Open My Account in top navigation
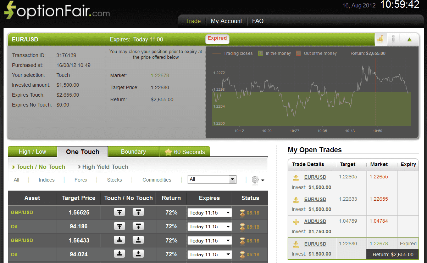This screenshot has height=263, width=427. tap(226, 21)
